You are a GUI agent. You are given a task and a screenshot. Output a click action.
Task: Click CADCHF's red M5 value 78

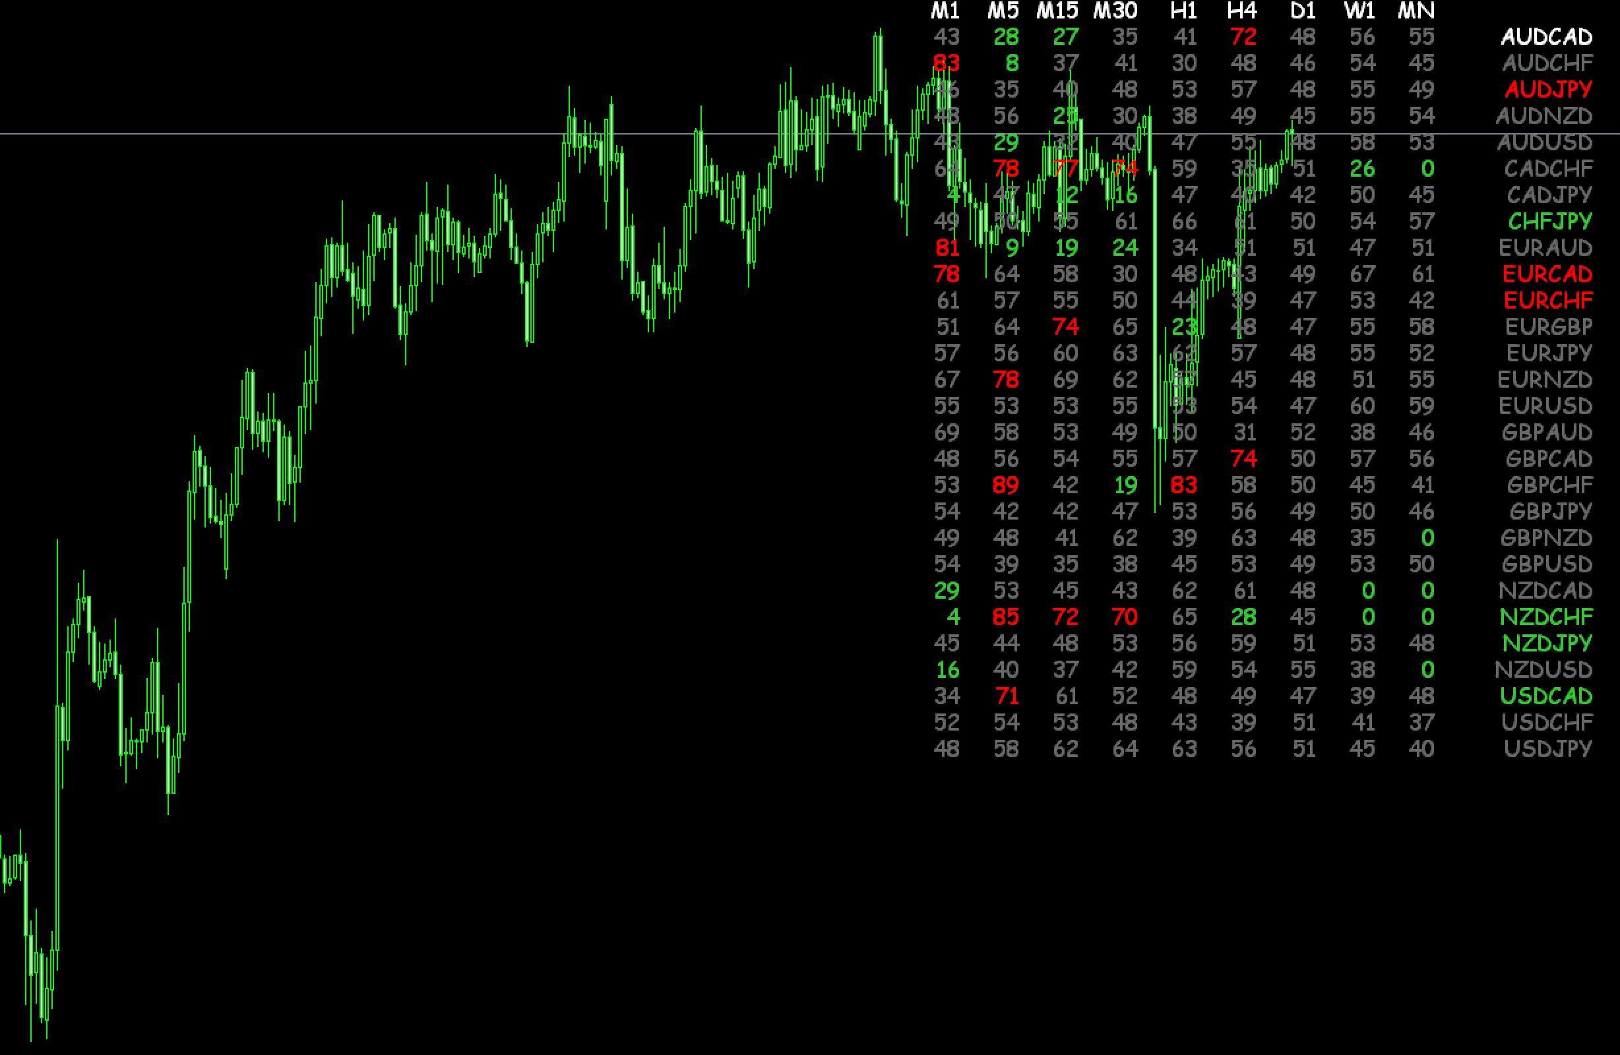point(1005,169)
